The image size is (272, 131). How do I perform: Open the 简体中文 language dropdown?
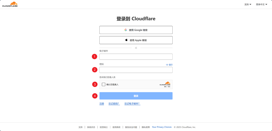pyautogui.click(x=262, y=4)
